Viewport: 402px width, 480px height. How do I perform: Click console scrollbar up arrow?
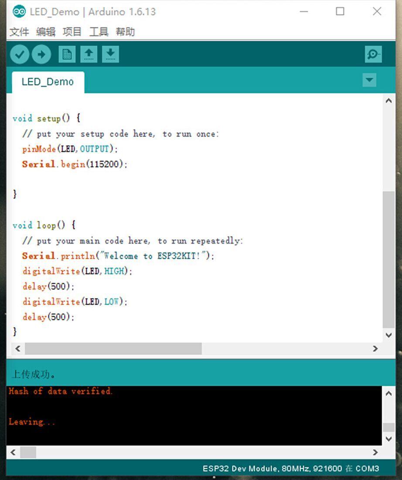[x=388, y=394]
